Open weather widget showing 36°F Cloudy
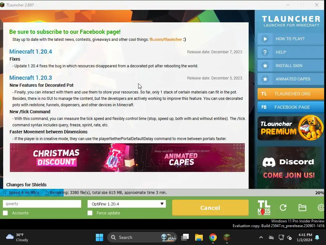 coord(17,237)
